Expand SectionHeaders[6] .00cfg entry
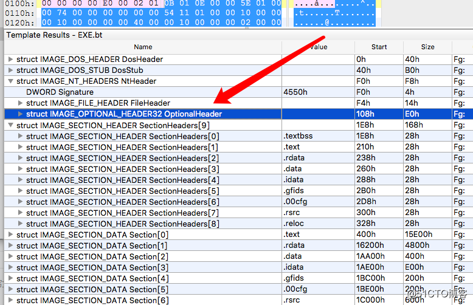This screenshot has height=305, width=473. tap(20, 202)
